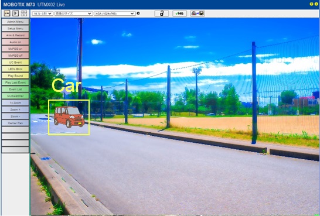
Task: Open the yellow help question mark icon
Action: pos(311,4)
